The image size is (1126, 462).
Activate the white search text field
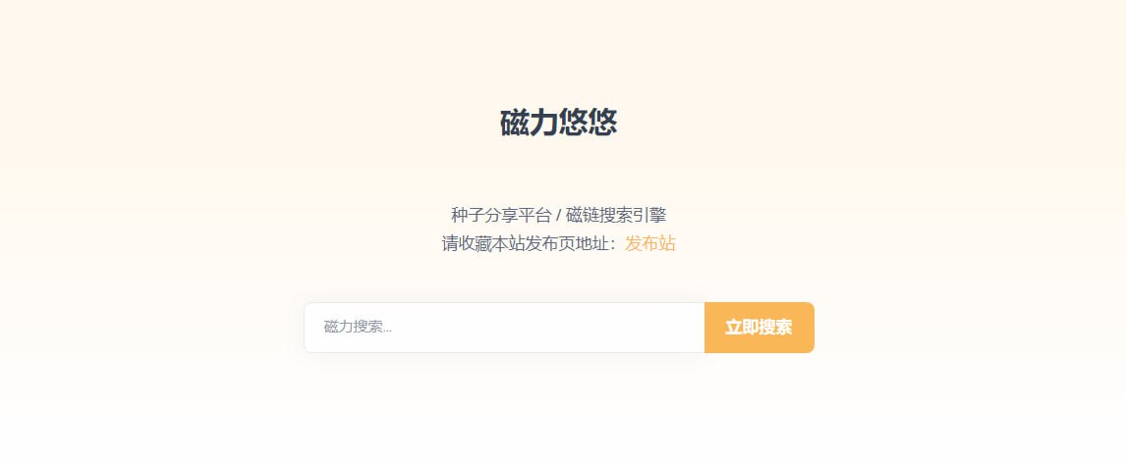504,328
